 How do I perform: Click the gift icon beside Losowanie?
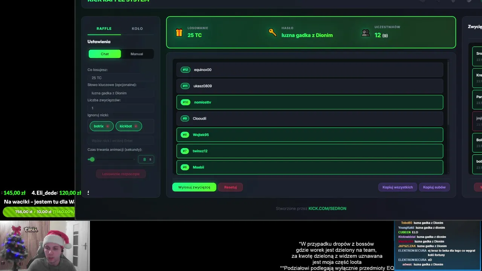[x=179, y=33]
